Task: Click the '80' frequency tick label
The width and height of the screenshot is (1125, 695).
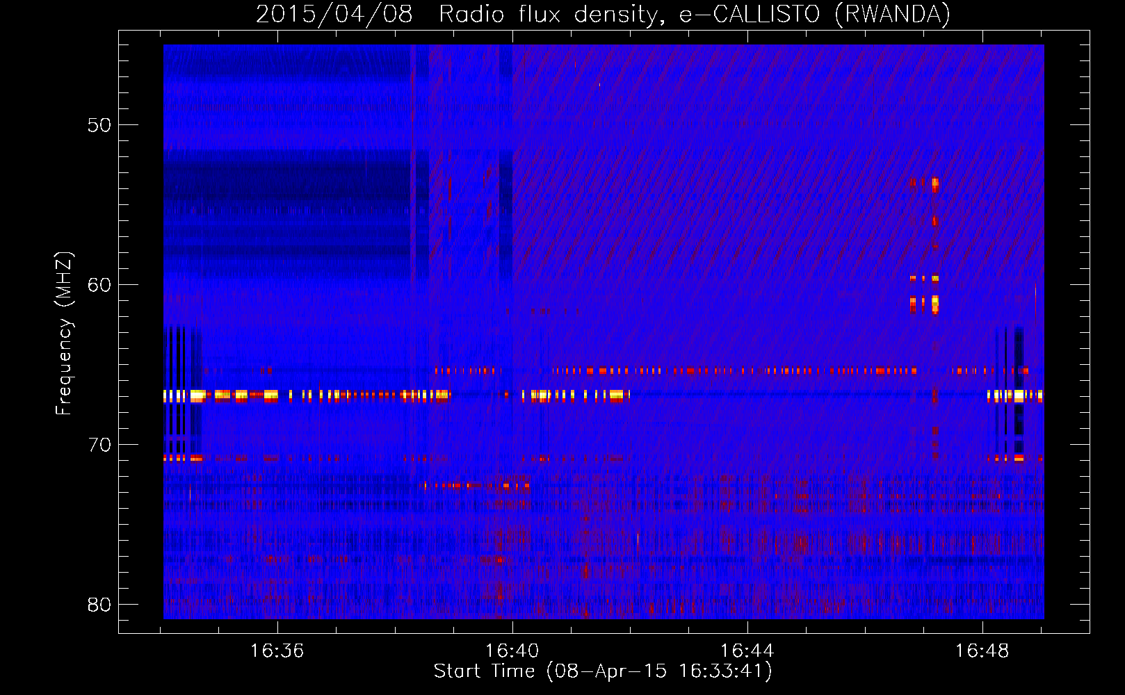Action: coord(99,605)
